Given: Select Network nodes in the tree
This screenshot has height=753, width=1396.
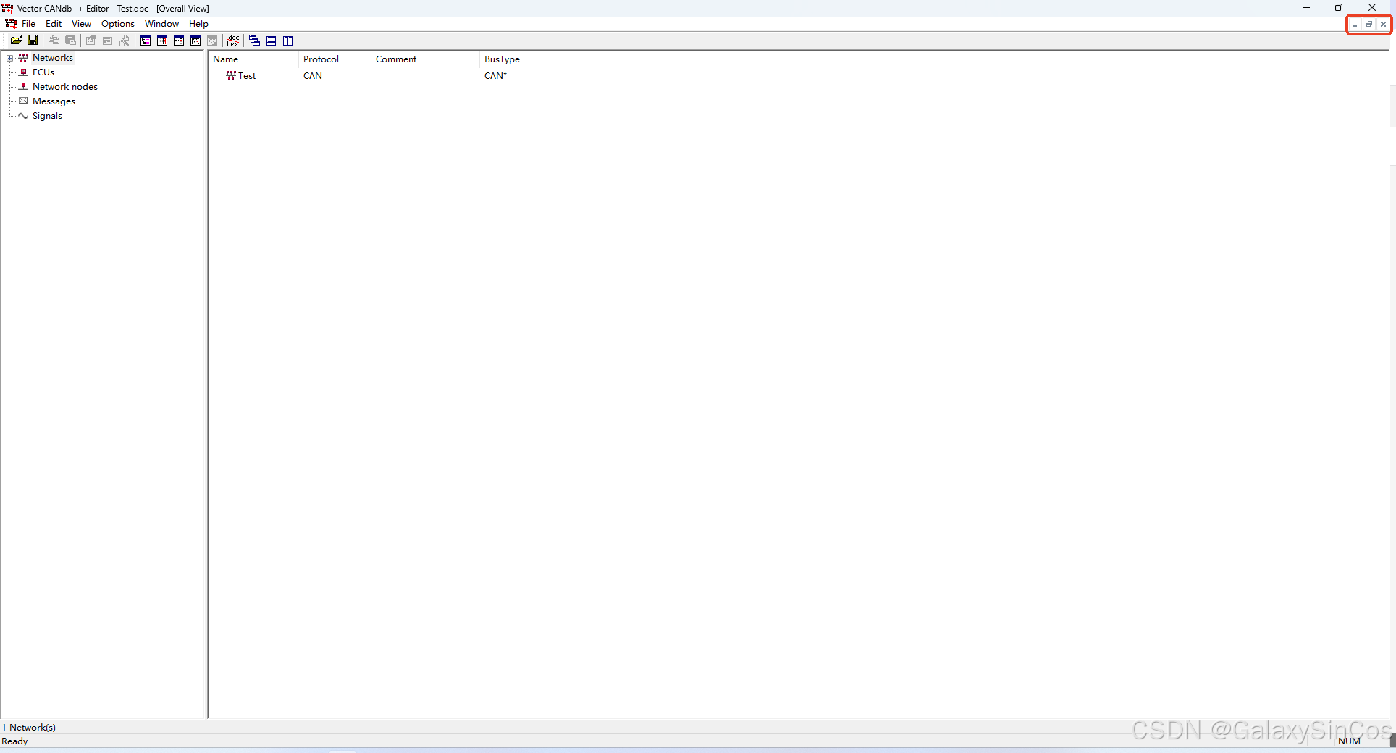Looking at the screenshot, I should coord(65,87).
